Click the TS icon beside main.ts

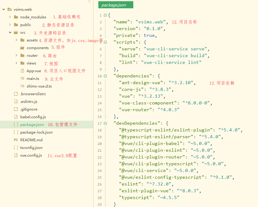(22, 79)
